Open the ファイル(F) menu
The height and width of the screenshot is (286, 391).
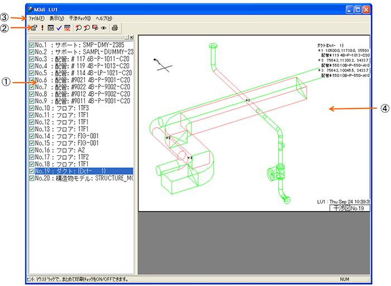38,18
